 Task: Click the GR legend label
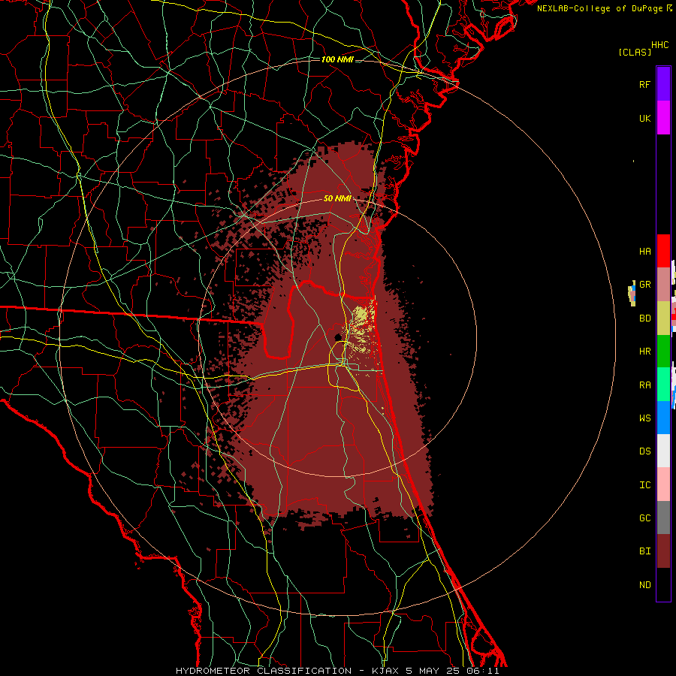point(644,285)
